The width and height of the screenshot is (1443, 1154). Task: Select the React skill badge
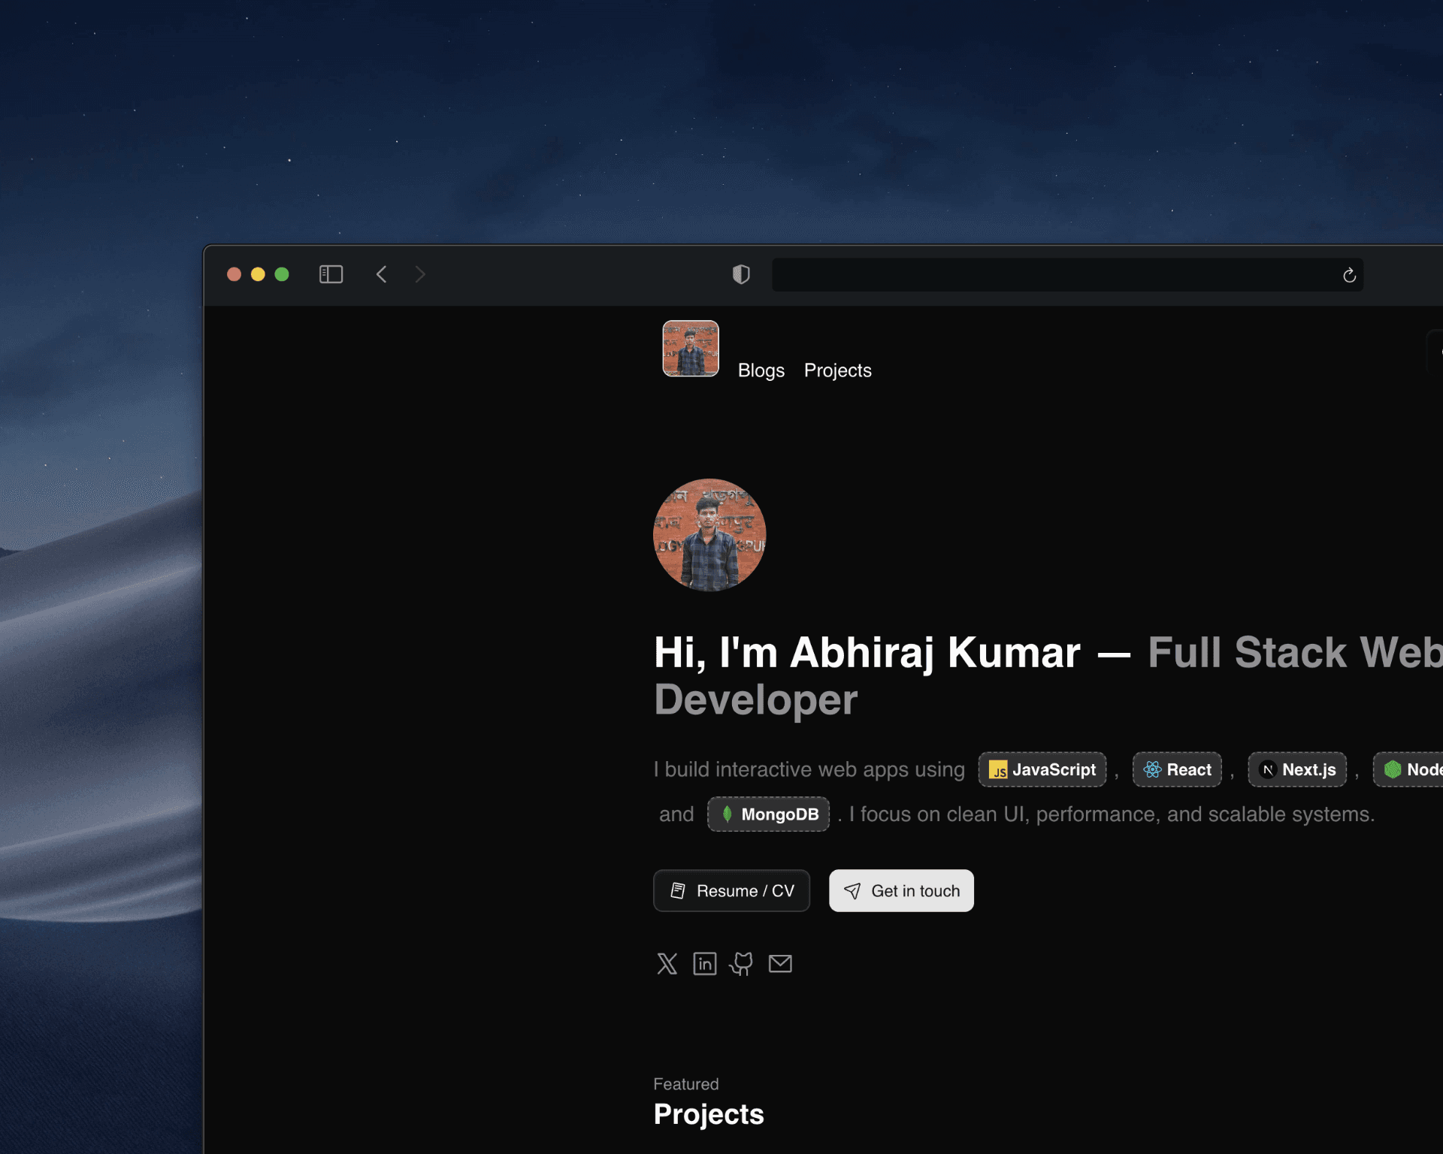pyautogui.click(x=1177, y=769)
